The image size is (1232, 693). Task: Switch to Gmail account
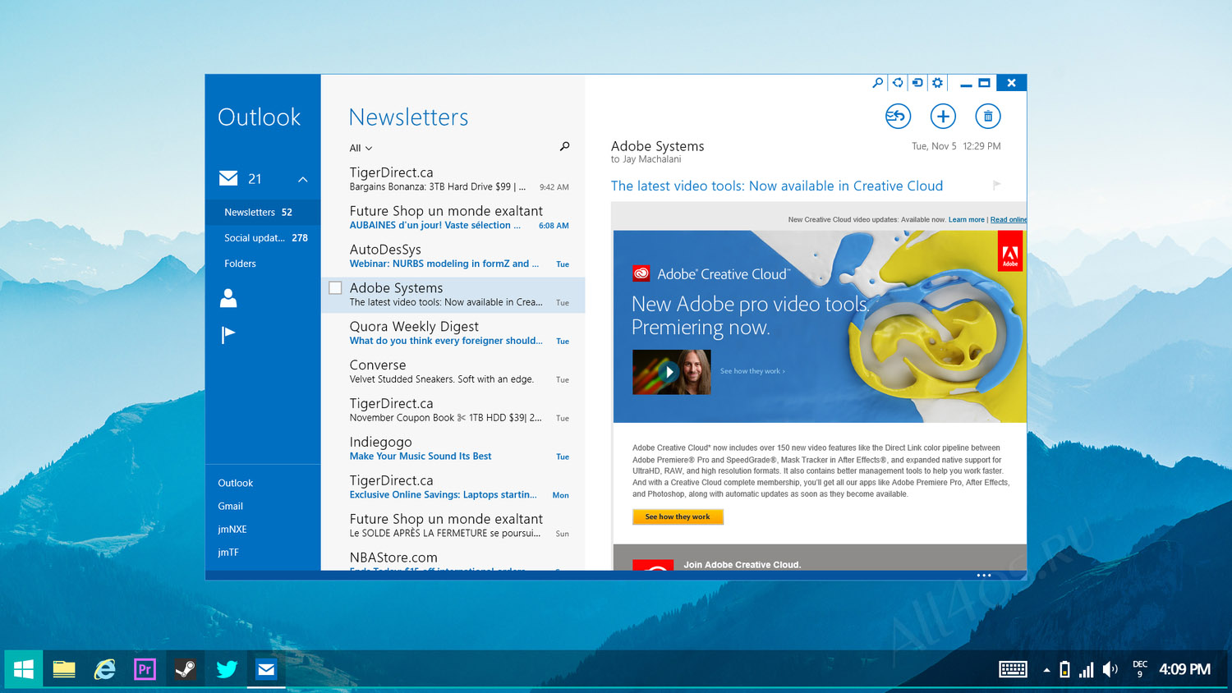click(x=230, y=506)
